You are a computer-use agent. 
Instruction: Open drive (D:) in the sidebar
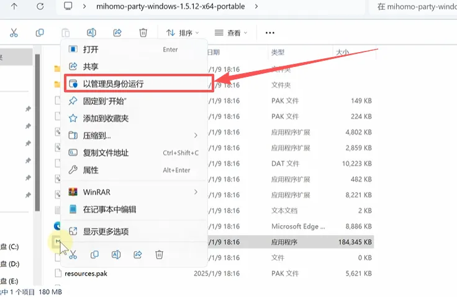tap(9, 264)
